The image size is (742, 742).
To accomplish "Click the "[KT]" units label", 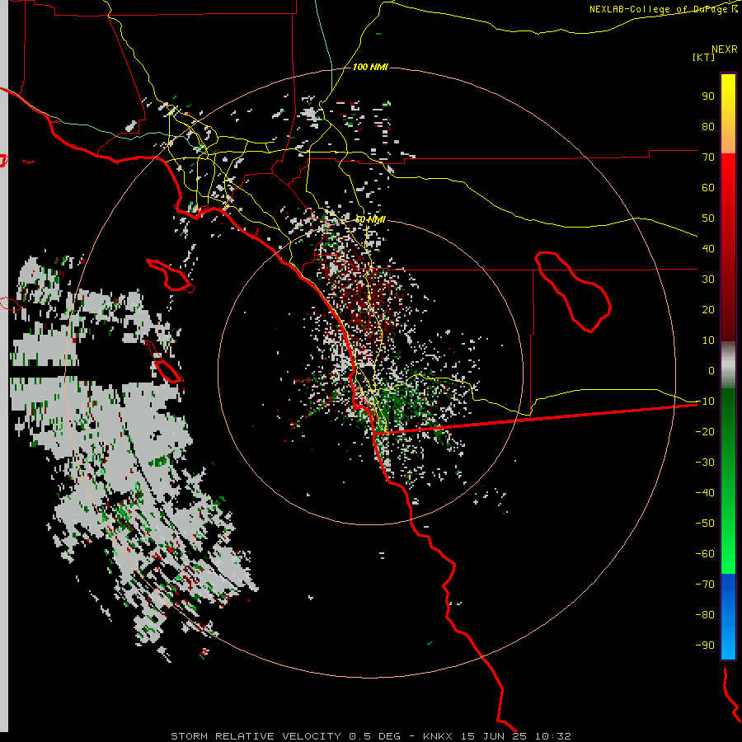I will (703, 57).
